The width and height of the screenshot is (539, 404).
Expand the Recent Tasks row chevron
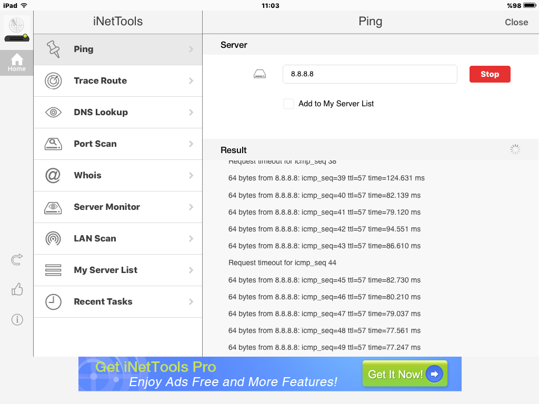(x=191, y=302)
